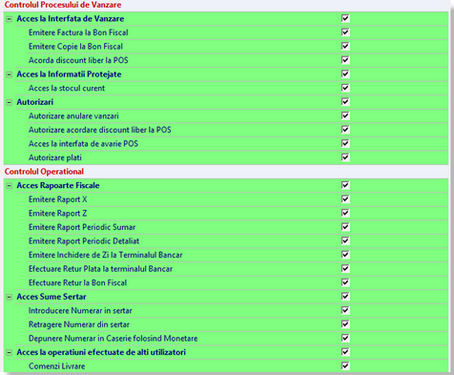454x375 pixels.
Task: Toggle Emitere Raport X checkbox
Action: (345, 199)
